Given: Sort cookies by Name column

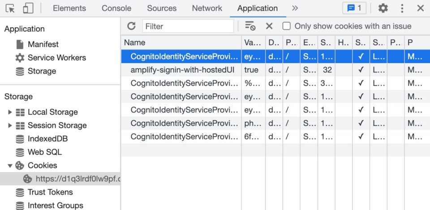Looking at the screenshot, I should pos(181,42).
